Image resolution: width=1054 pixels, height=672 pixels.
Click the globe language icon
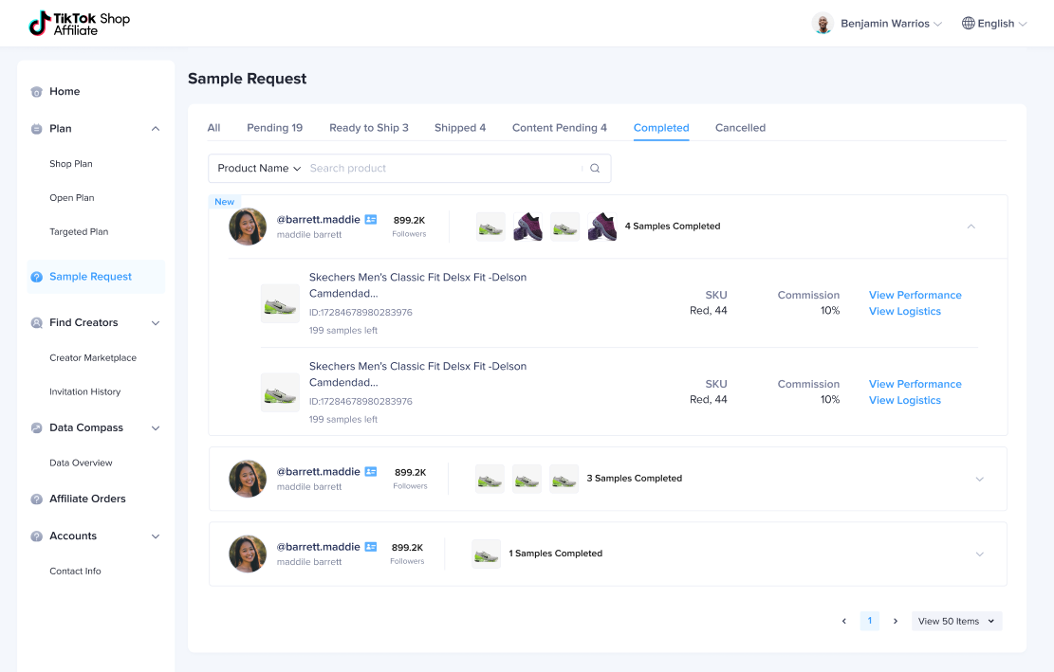[969, 24]
